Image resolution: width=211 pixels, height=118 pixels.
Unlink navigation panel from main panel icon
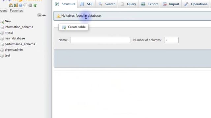44,15
